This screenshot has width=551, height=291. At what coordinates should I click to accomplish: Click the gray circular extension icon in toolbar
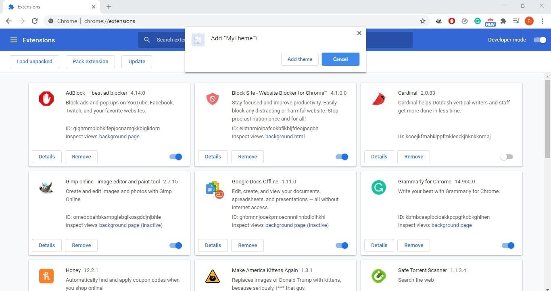click(465, 21)
